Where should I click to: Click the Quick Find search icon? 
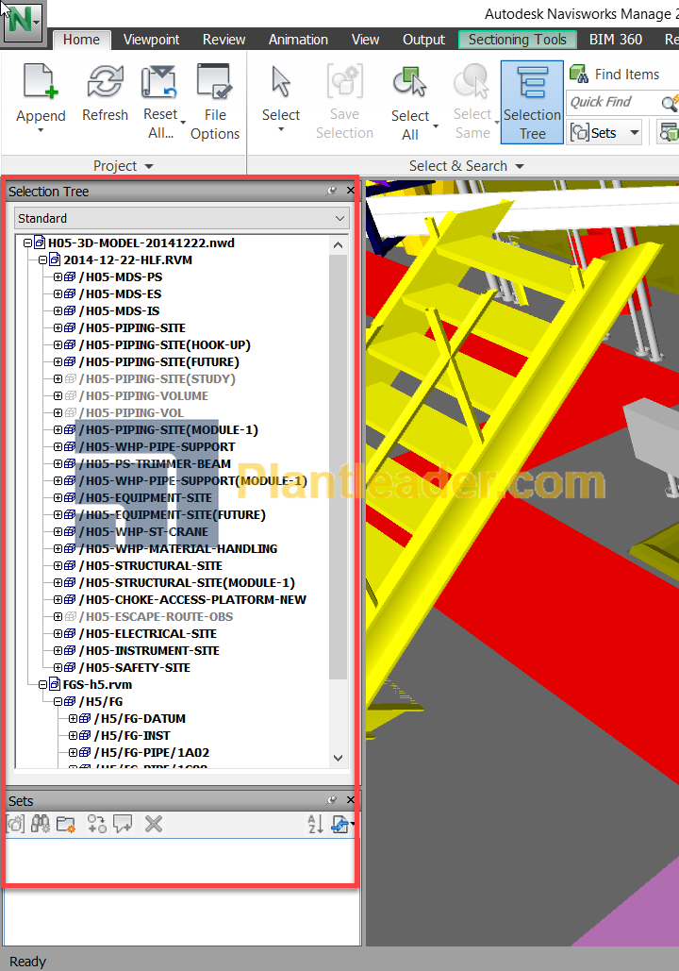(671, 102)
